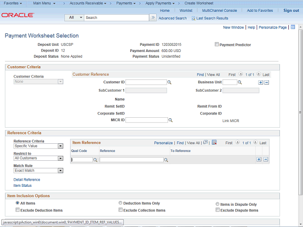
Task: Expand the Match Rule dropdown
Action: (60, 171)
